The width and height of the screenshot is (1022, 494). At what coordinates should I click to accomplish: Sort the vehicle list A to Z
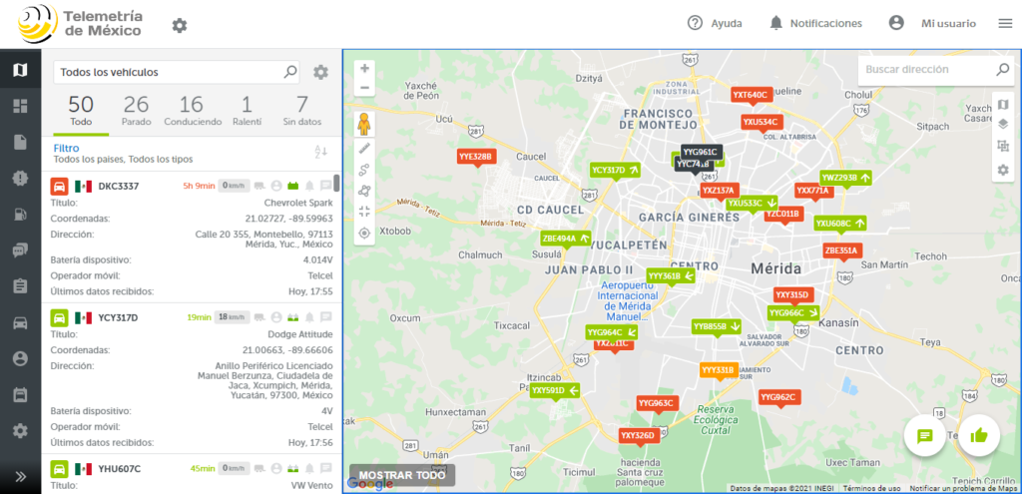tap(320, 152)
